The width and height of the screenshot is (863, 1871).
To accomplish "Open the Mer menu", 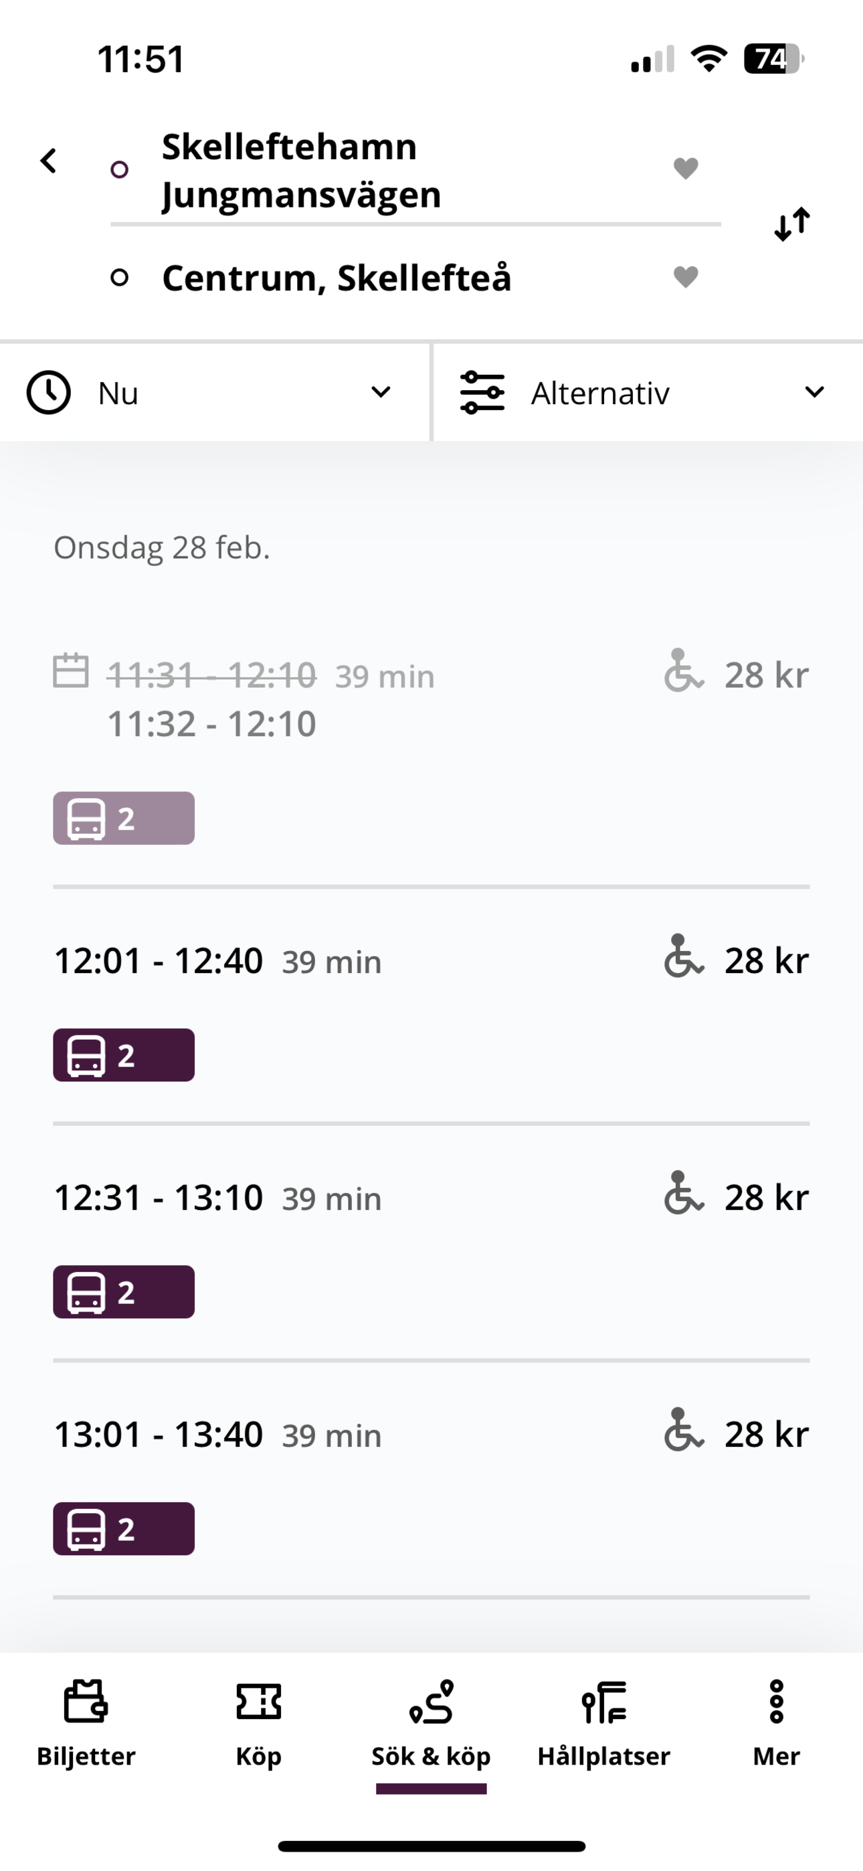I will pyautogui.click(x=777, y=1724).
